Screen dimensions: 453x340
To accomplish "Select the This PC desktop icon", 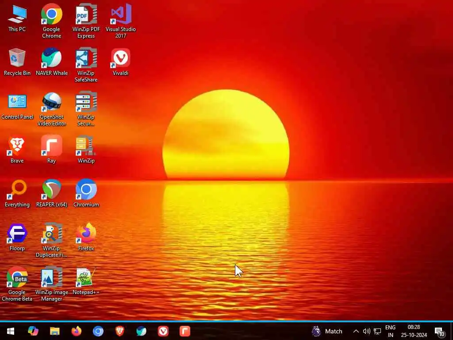I will coord(17,18).
